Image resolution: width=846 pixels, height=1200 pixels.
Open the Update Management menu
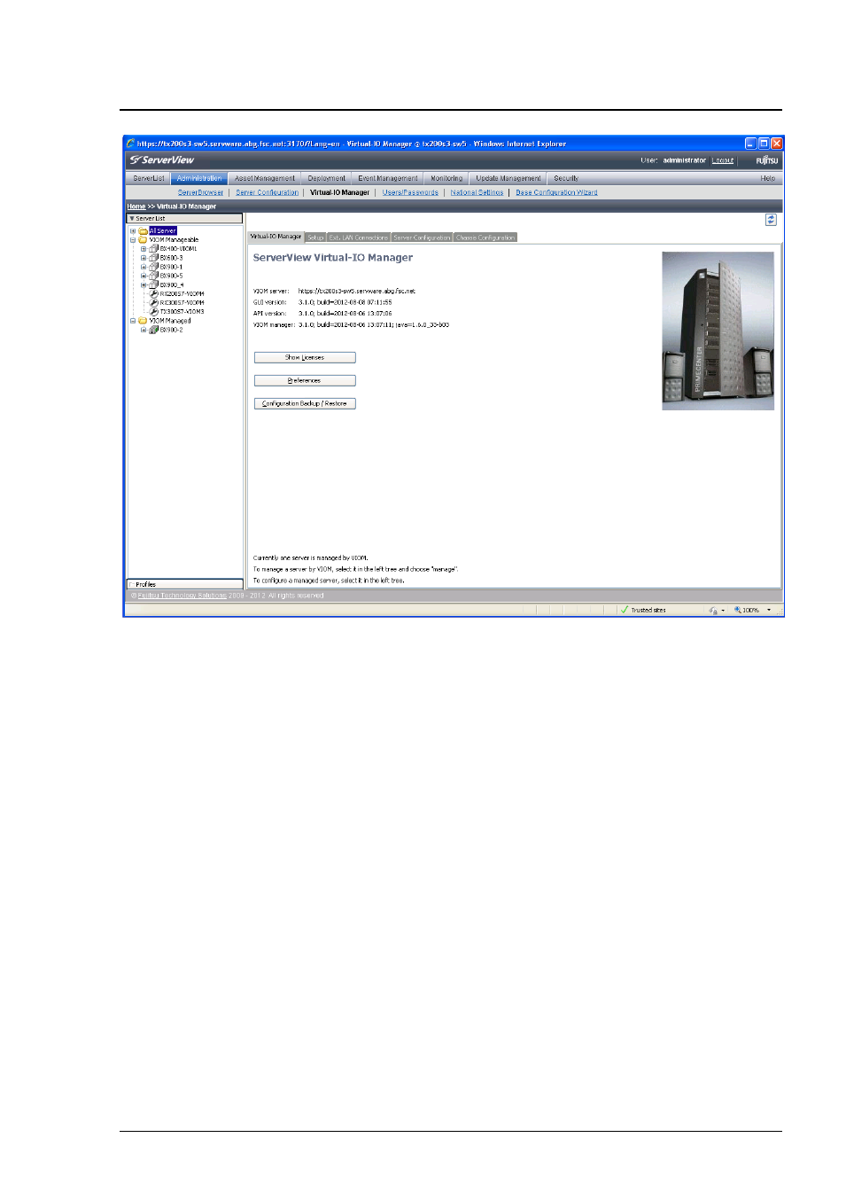(508, 178)
